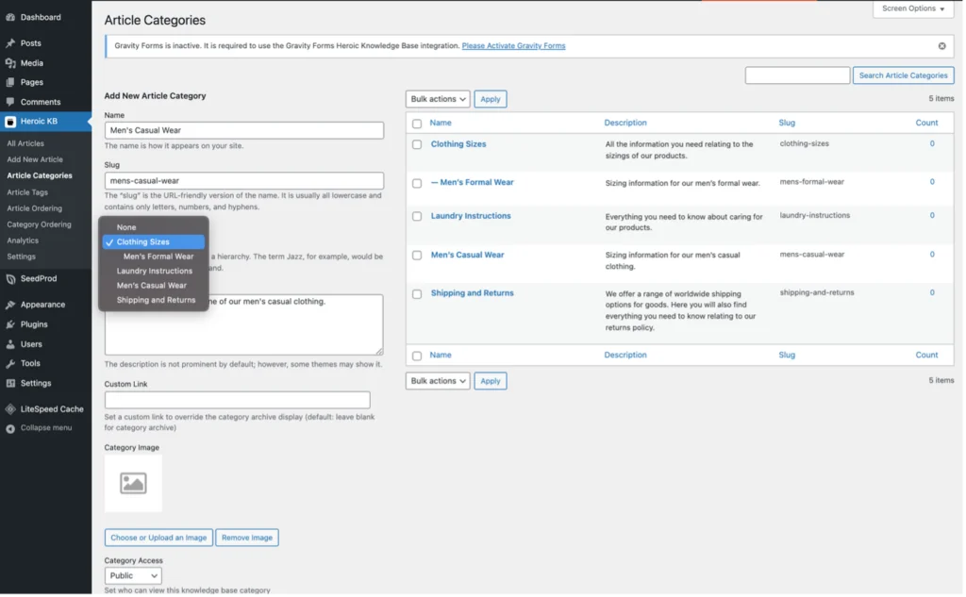
Task: Click the Pages document icon
Action: click(10, 82)
